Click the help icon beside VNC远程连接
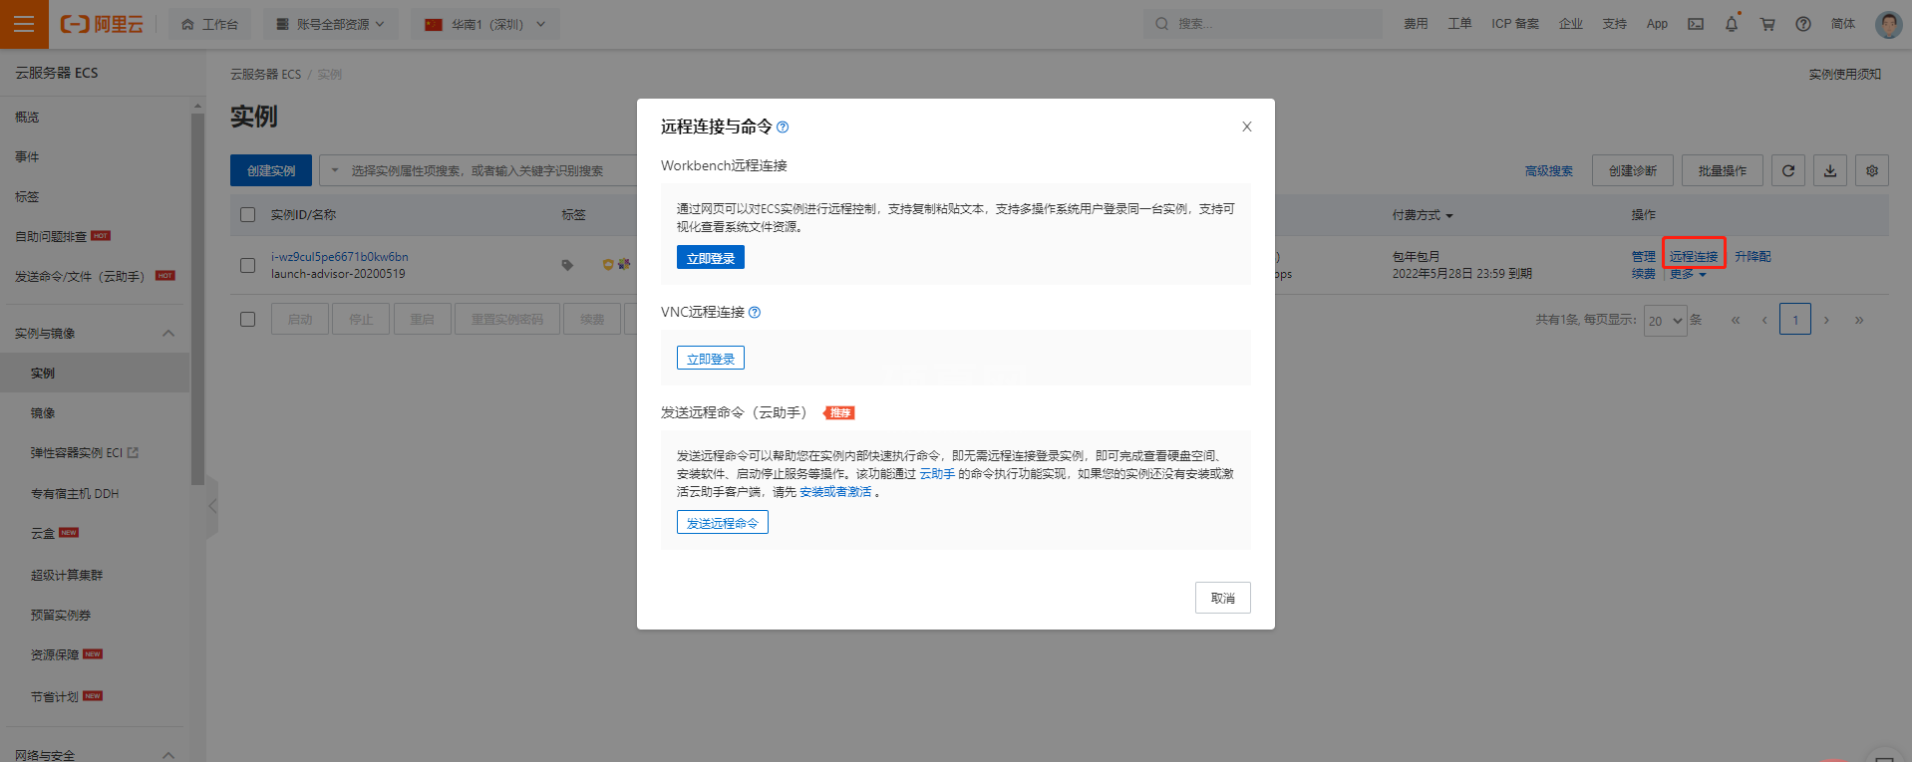The height and width of the screenshot is (762, 1912). 755,312
